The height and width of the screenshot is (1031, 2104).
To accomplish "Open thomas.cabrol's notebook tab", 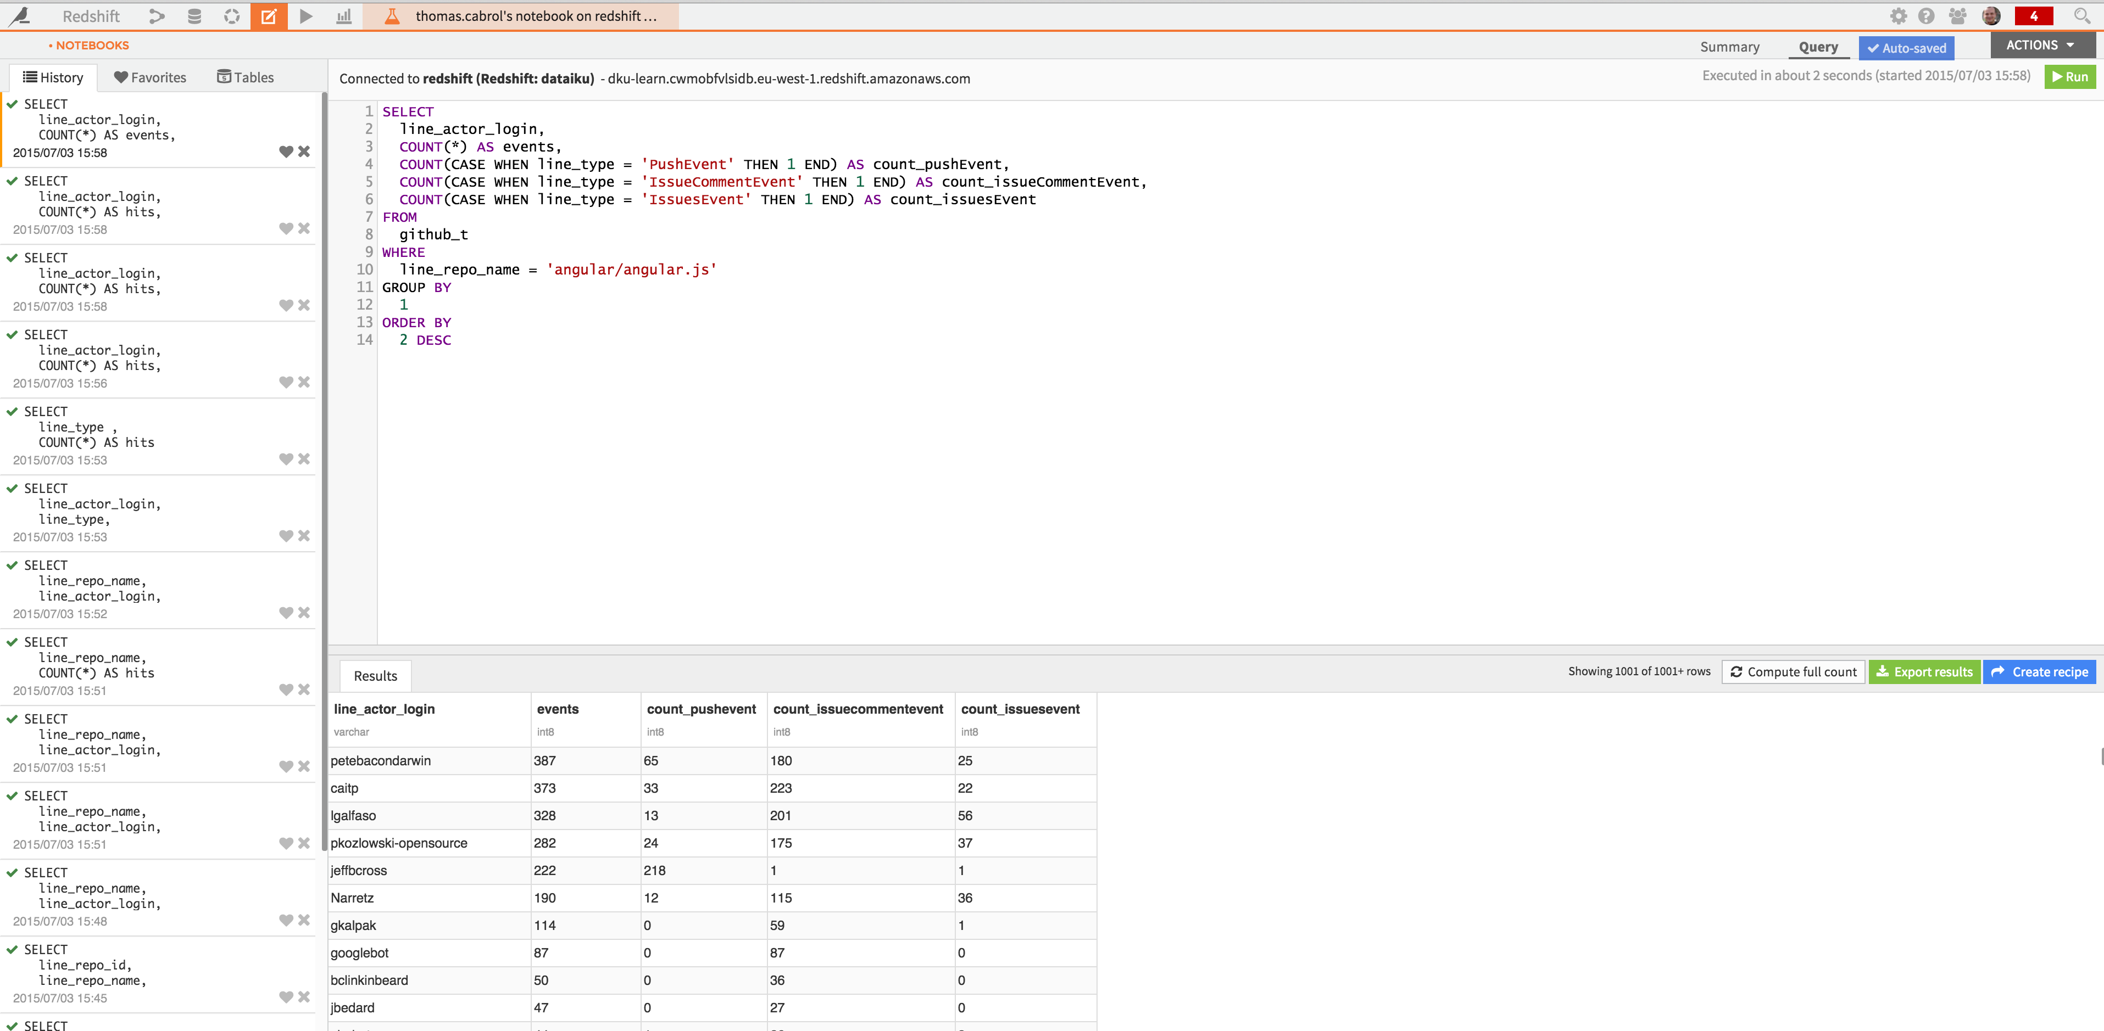I will coord(521,16).
